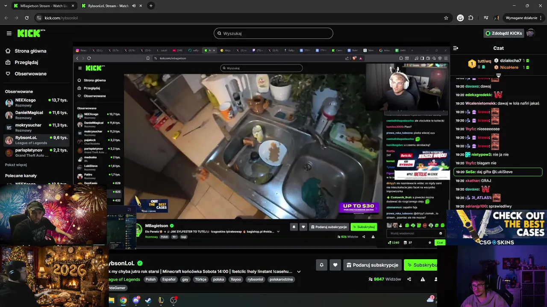Go back in Chrome
The image size is (547, 307).
click(6, 18)
